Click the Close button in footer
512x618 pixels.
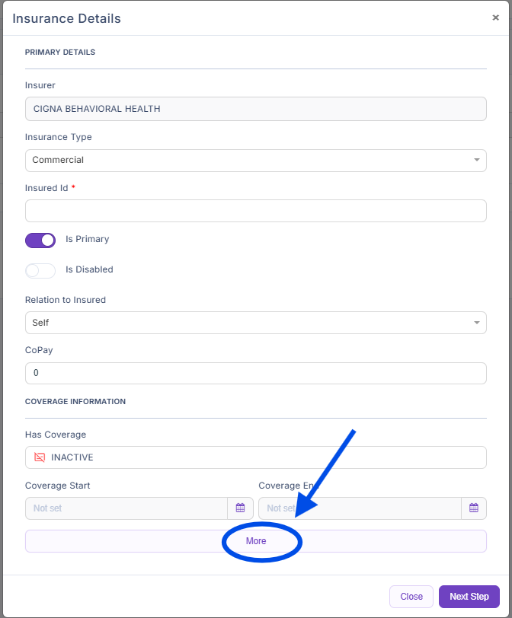click(411, 597)
